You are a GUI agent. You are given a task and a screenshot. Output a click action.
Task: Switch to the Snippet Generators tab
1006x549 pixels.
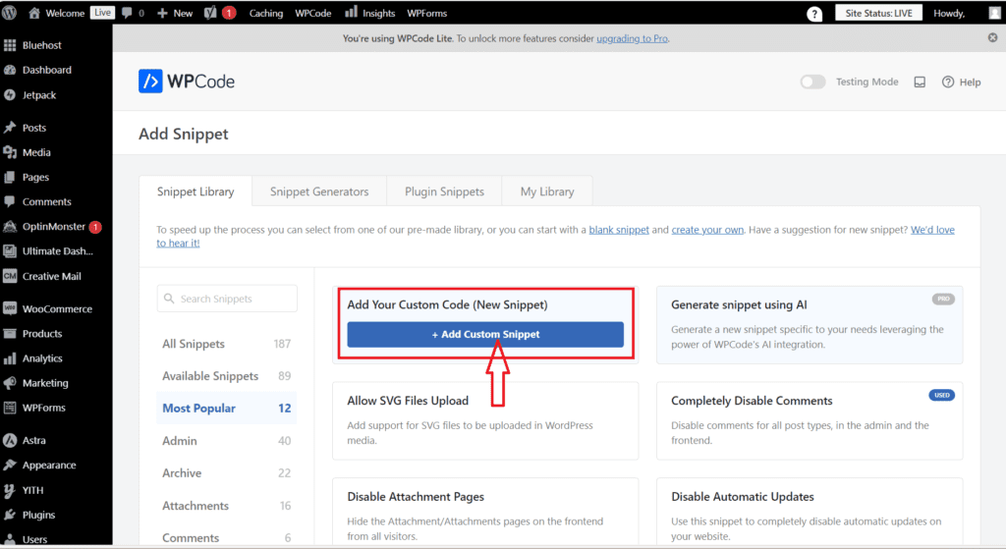tap(319, 192)
